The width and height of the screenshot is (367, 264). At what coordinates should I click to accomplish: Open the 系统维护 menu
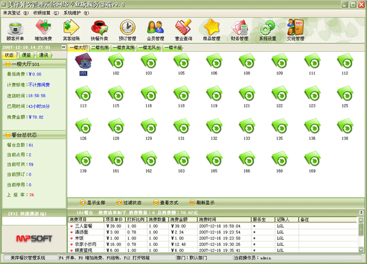pos(75,12)
